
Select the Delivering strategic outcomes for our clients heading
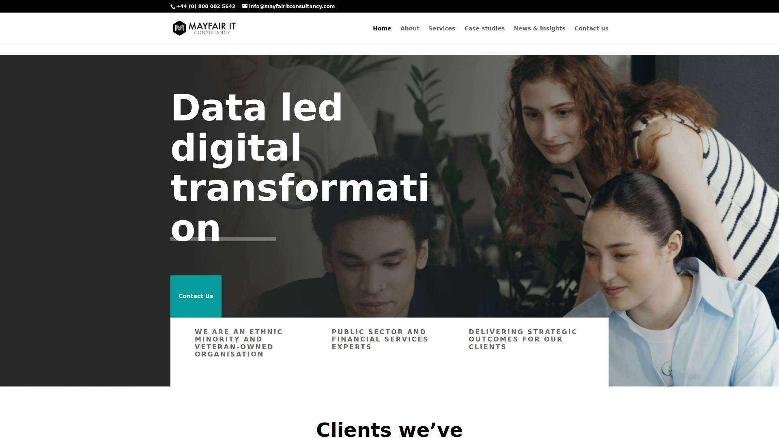523,339
